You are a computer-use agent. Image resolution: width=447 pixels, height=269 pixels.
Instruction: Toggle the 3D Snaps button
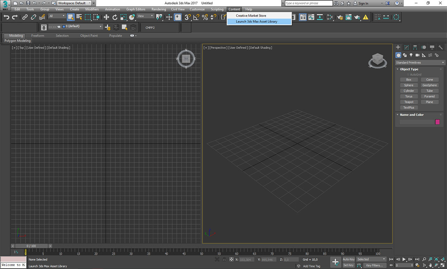pos(188,17)
